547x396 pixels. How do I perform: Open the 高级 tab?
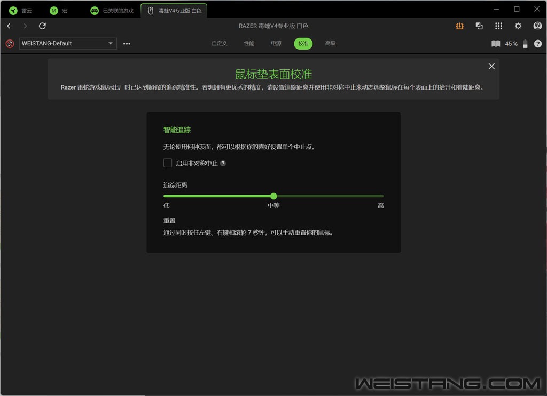[330, 44]
